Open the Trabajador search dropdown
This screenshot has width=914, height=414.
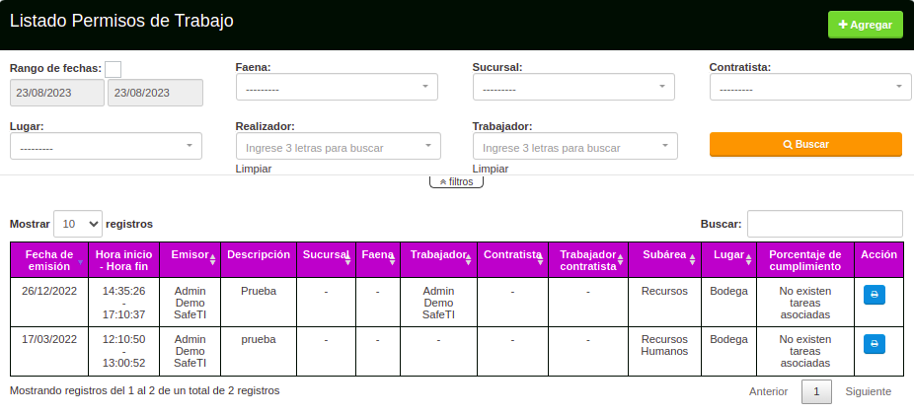tap(574, 146)
